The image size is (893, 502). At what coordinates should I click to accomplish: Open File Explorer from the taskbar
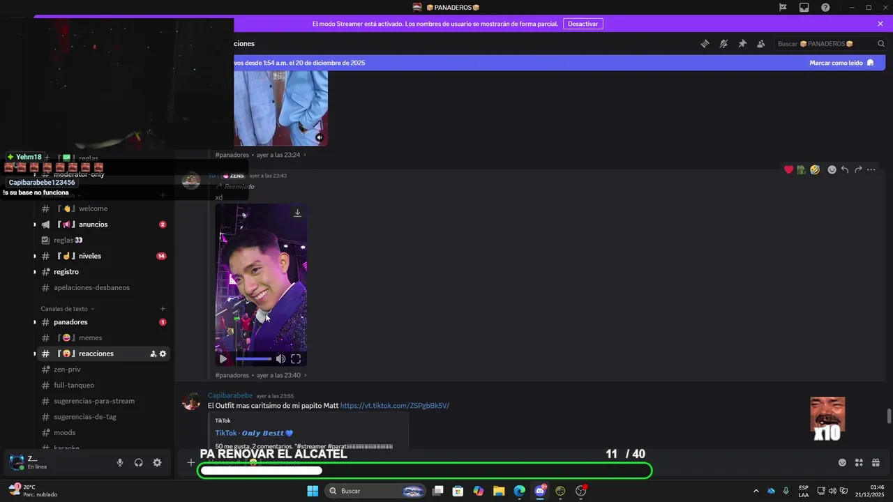(x=499, y=491)
